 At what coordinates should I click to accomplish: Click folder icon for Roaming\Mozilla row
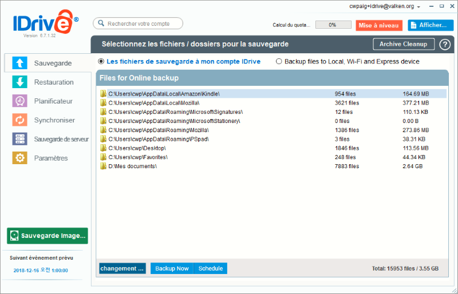tap(103, 130)
